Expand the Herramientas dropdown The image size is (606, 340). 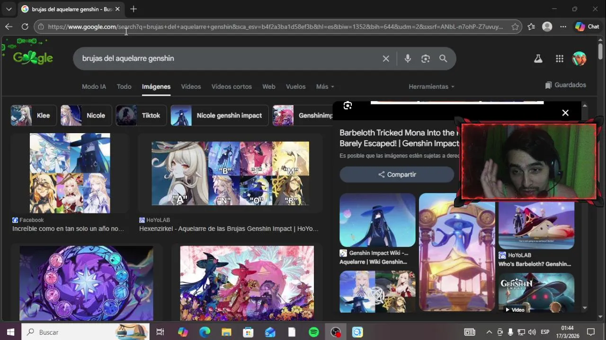click(x=431, y=87)
